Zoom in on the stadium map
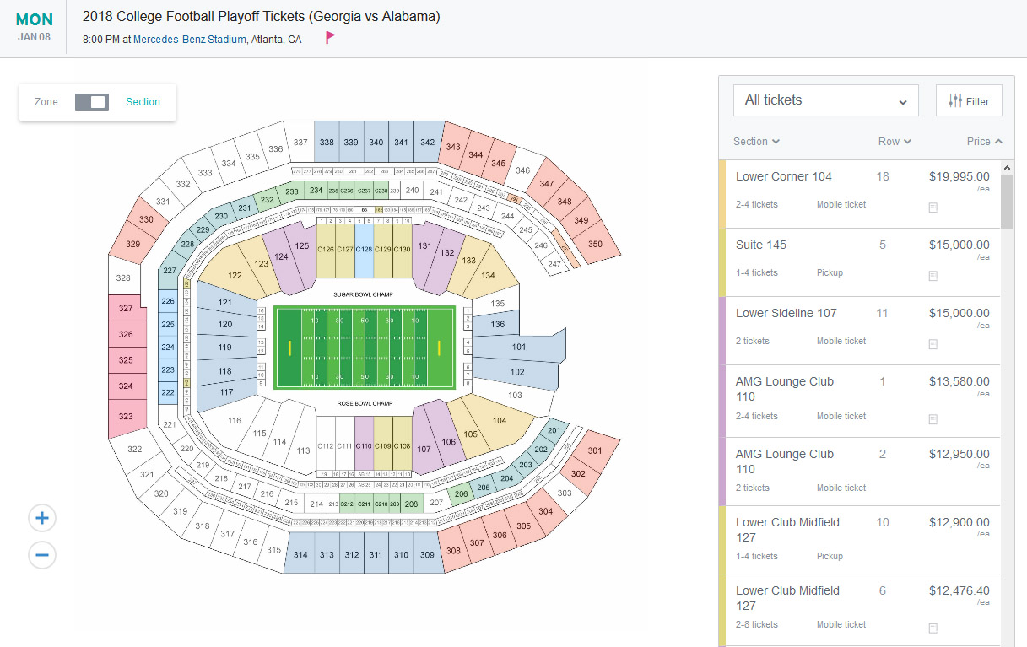1027x647 pixels. click(42, 518)
